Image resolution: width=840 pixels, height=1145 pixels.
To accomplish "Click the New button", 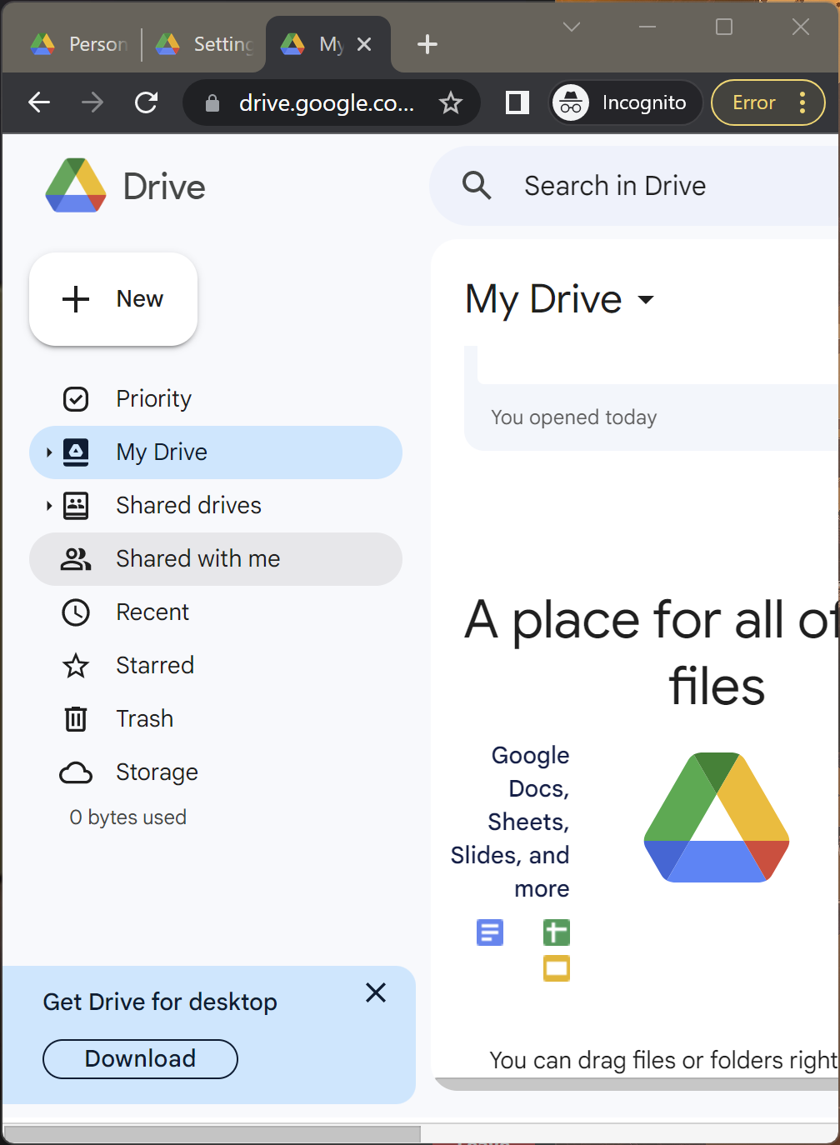I will 113,299.
